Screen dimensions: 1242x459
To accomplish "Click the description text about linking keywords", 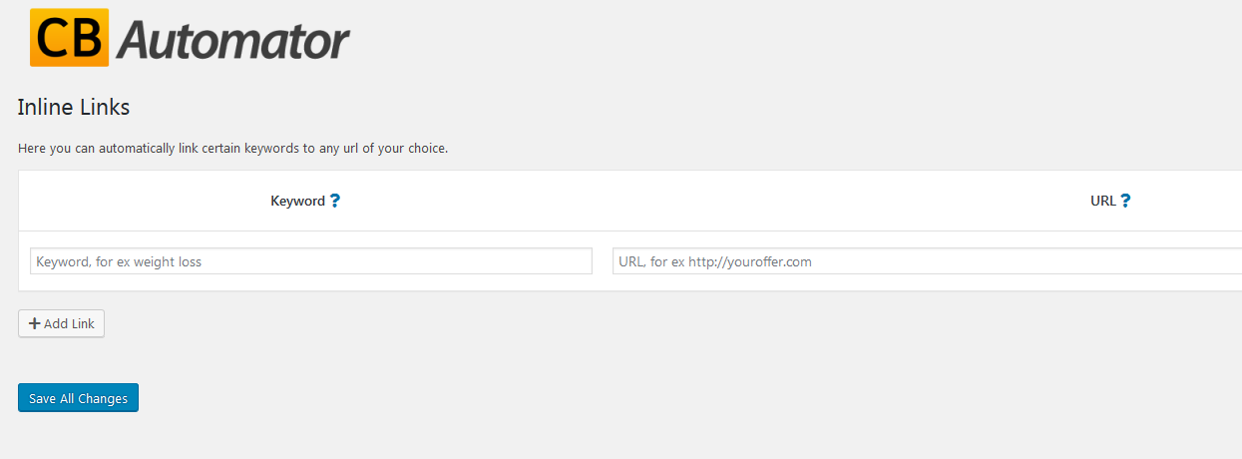I will (x=233, y=149).
